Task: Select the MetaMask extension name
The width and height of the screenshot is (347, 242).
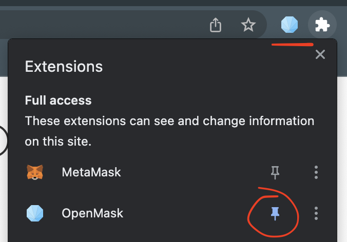Action: point(91,172)
